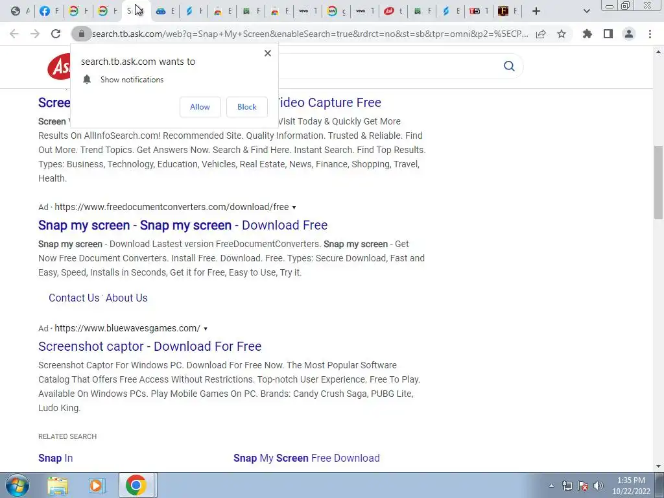Open the Chrome profile avatar
664x498 pixels.
629,34
